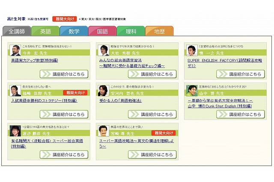Click the photo of 大岩 秀樹 先生
Image resolution: width=274 pixels, height=182 pixels.
pos(104,50)
